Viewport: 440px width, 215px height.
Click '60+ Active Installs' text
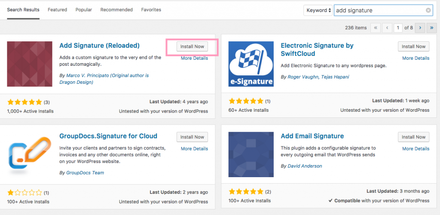pos(249,110)
